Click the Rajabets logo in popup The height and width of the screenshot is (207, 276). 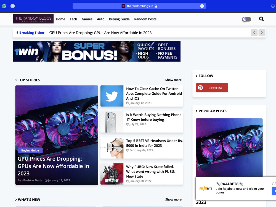pyautogui.click(x=206, y=188)
